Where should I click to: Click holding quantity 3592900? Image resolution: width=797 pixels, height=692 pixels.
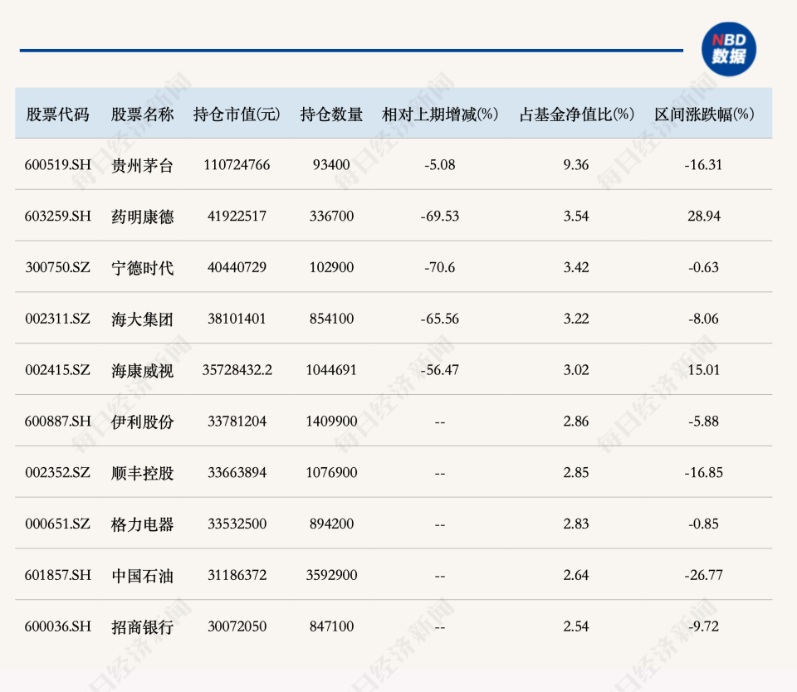coord(331,575)
